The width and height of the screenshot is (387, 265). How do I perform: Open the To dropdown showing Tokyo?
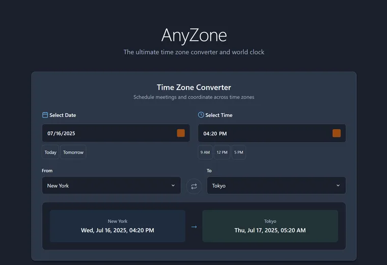coord(276,185)
